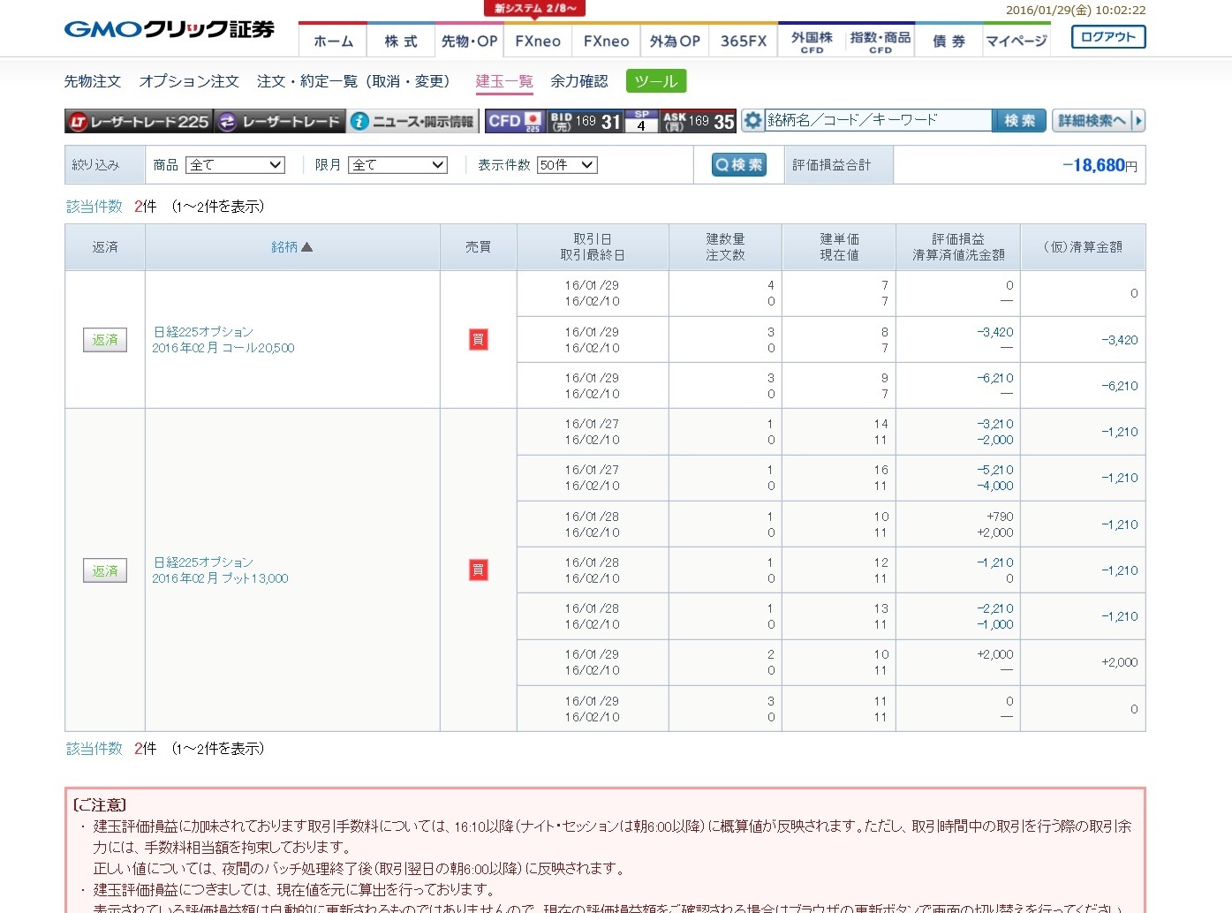1232x913 pixels.
Task: Open the 表示件数 50件 dropdown
Action: 568,165
